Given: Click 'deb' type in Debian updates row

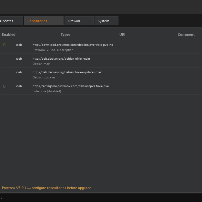Looking at the screenshot, I should 19,72.
